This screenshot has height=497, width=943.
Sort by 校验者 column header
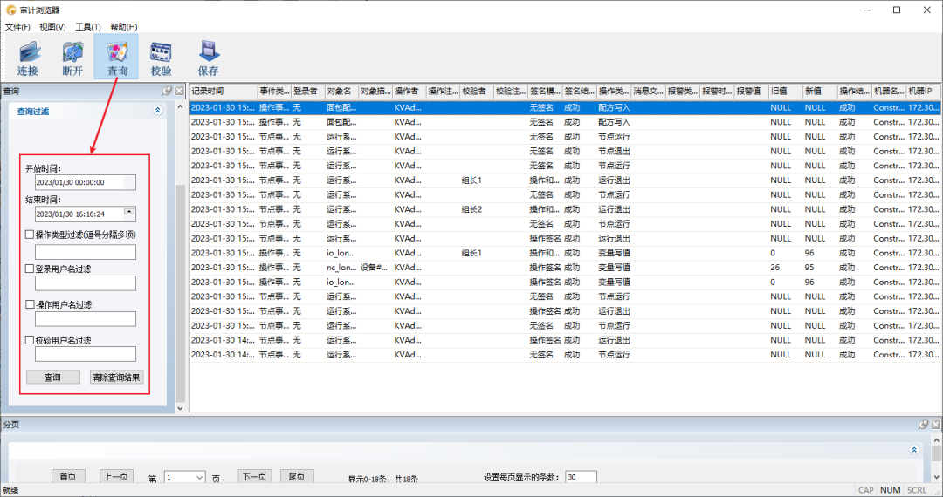(x=477, y=92)
